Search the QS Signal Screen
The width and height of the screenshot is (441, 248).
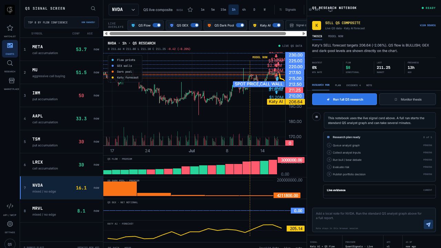[93, 8]
